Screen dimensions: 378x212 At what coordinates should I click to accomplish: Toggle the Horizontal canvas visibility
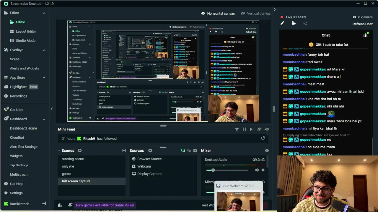(203, 14)
